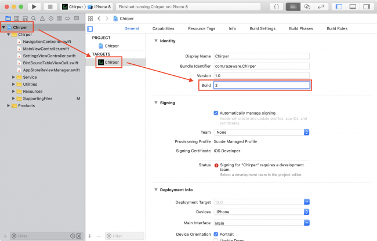The image size is (377, 241).
Task: Select the Chirper target
Action: [x=108, y=62]
